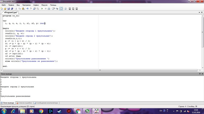Image resolution: width=204 pixels, height=114 pixels.
Task: Switch to the Окно вывода tab
Action: click(7, 103)
